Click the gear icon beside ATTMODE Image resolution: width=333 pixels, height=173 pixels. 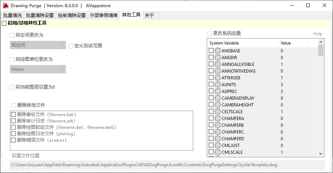pyautogui.click(x=218, y=78)
